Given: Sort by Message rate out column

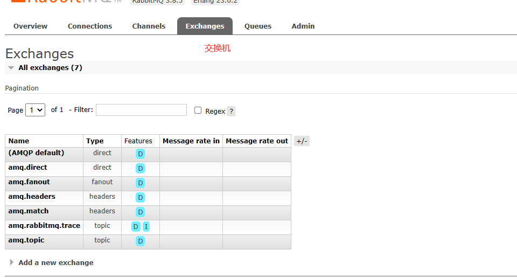Looking at the screenshot, I should pyautogui.click(x=257, y=141).
